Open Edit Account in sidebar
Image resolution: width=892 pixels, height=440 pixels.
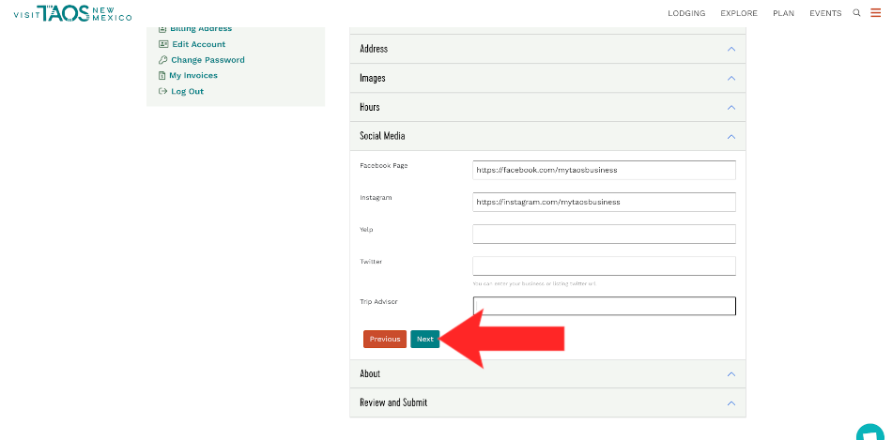(x=198, y=44)
